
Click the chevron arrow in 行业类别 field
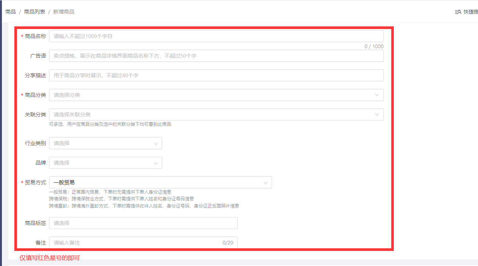[156, 144]
